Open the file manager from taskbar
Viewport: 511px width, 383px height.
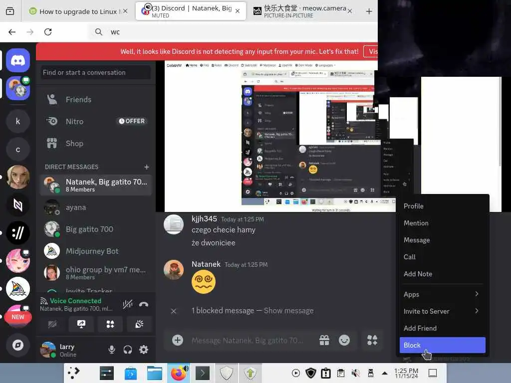click(x=155, y=373)
